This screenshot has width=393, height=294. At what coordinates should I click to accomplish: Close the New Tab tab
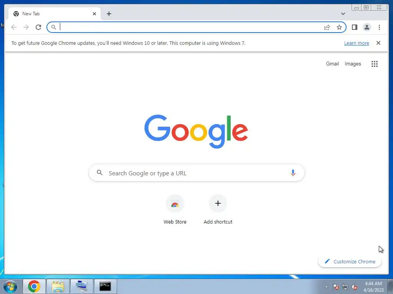point(94,14)
